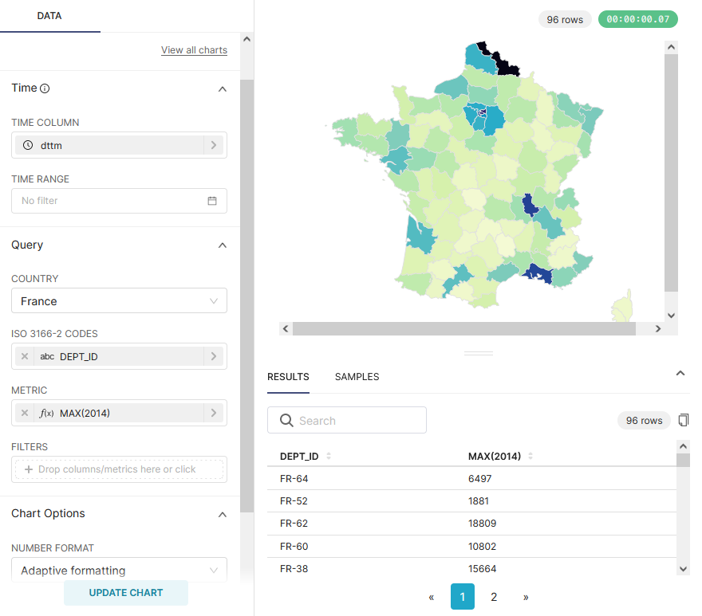The image size is (702, 616).
Task: Collapse the results panel with chevron
Action: point(680,373)
